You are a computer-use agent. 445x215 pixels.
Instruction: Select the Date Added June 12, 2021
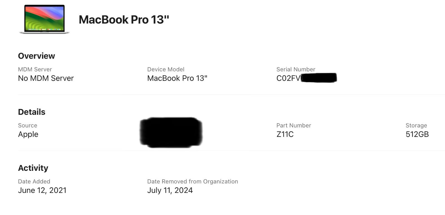42,190
